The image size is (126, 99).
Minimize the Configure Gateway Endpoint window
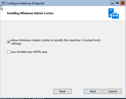tap(113, 3)
